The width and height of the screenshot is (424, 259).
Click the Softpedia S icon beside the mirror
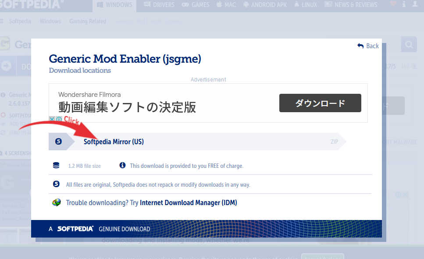click(58, 142)
